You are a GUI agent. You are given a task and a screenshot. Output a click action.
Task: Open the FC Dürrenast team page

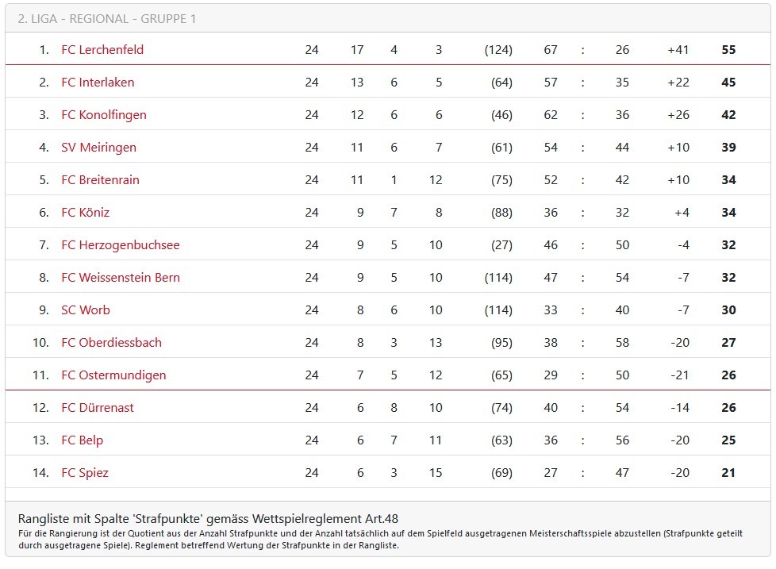pos(98,408)
